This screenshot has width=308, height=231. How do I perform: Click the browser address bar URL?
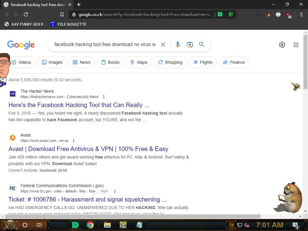pyautogui.click(x=145, y=14)
